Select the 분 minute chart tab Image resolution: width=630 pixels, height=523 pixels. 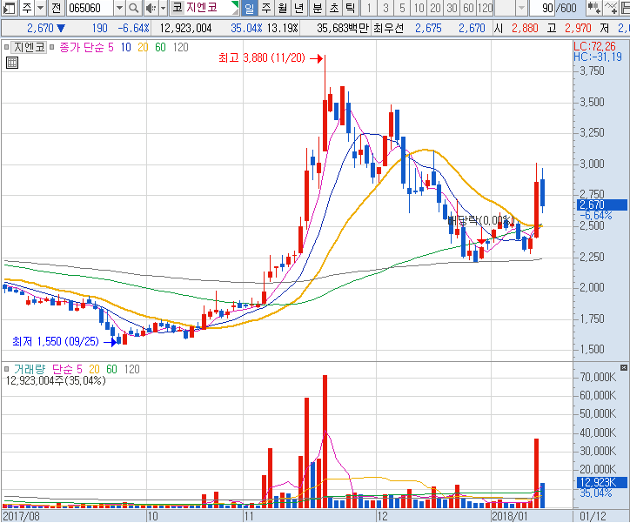coord(317,8)
